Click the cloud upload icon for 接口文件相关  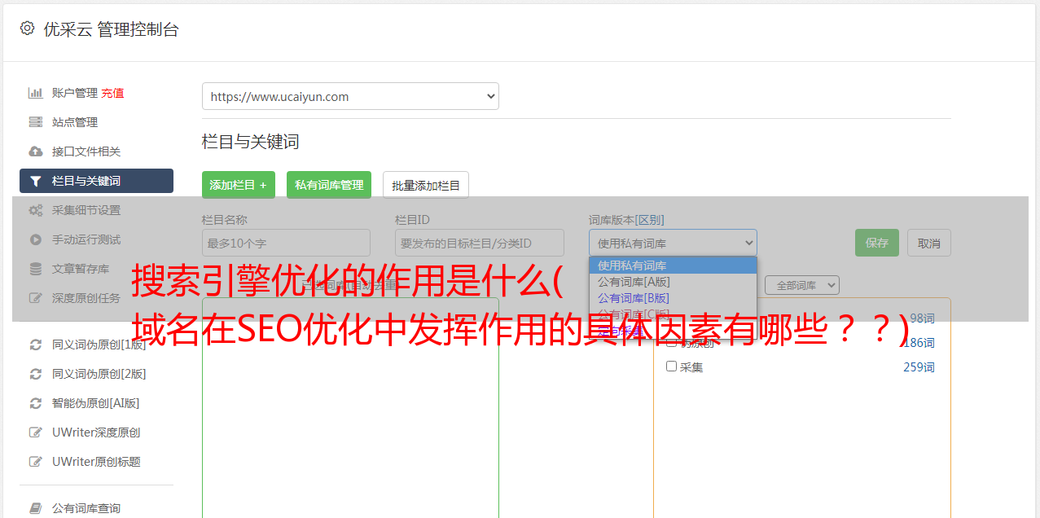[x=35, y=151]
